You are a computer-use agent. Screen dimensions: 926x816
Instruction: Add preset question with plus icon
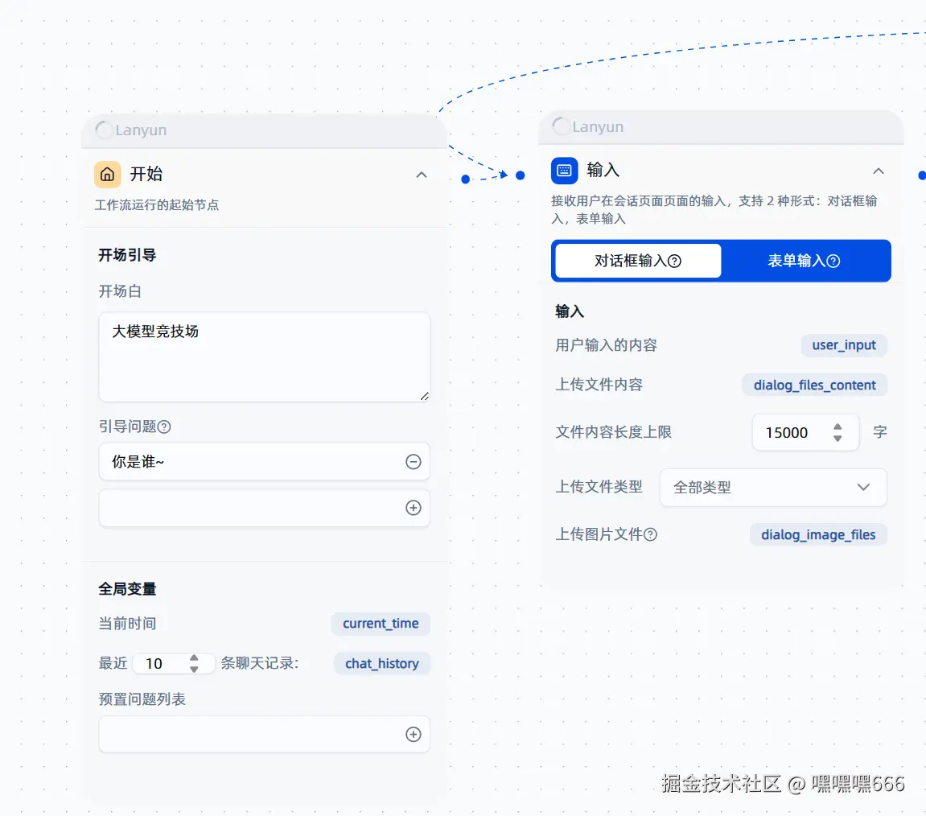tap(414, 734)
